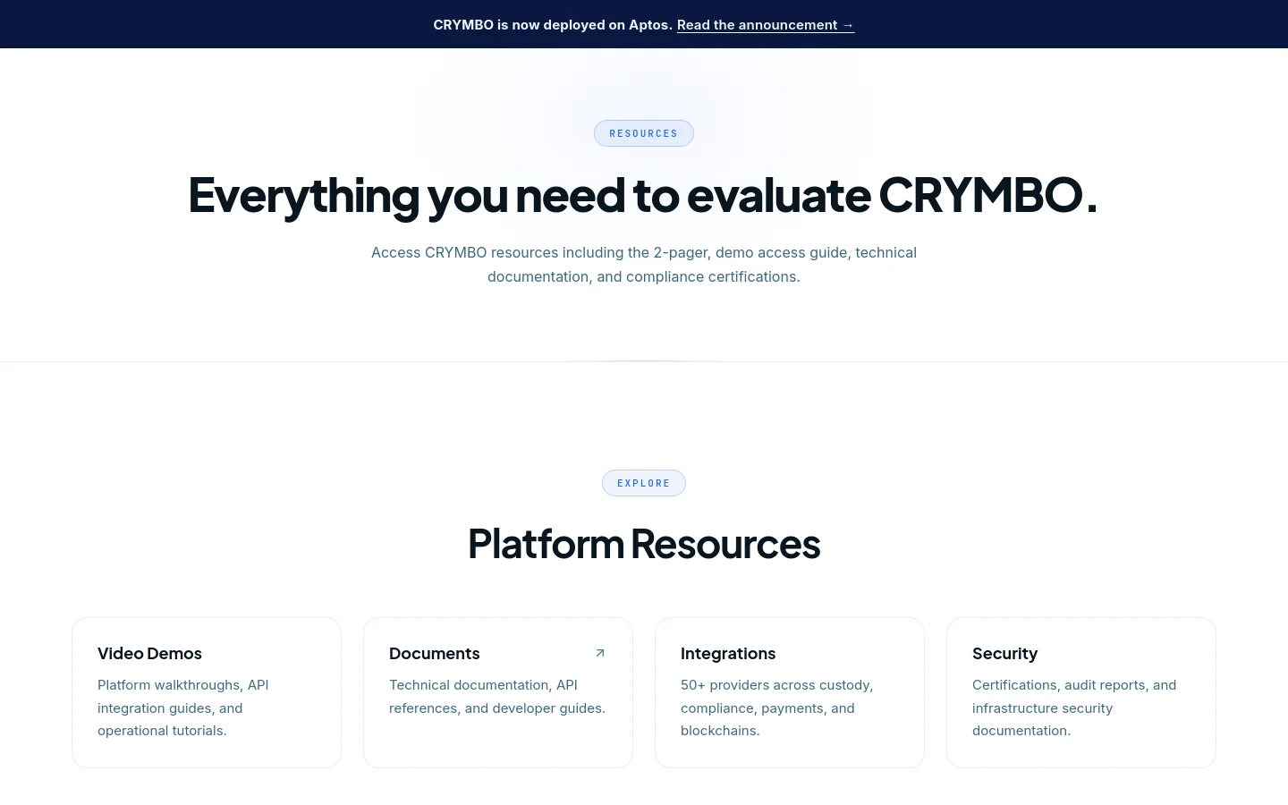This screenshot has height=805, width=1288.
Task: Click the Platform Resources heading
Action: 644,544
